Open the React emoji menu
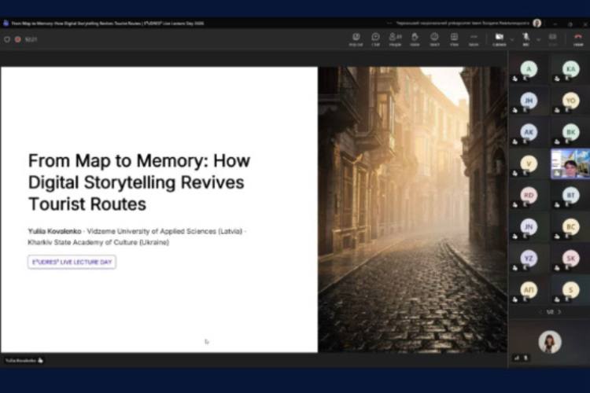 click(x=434, y=38)
